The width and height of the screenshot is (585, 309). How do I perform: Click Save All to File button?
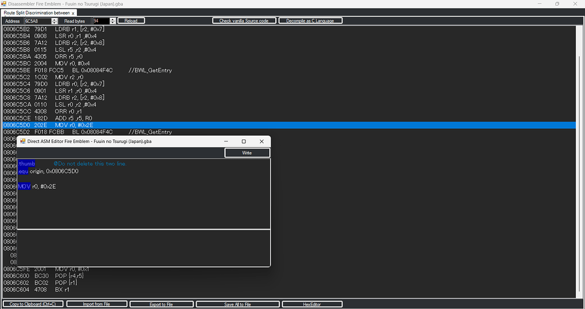point(237,304)
